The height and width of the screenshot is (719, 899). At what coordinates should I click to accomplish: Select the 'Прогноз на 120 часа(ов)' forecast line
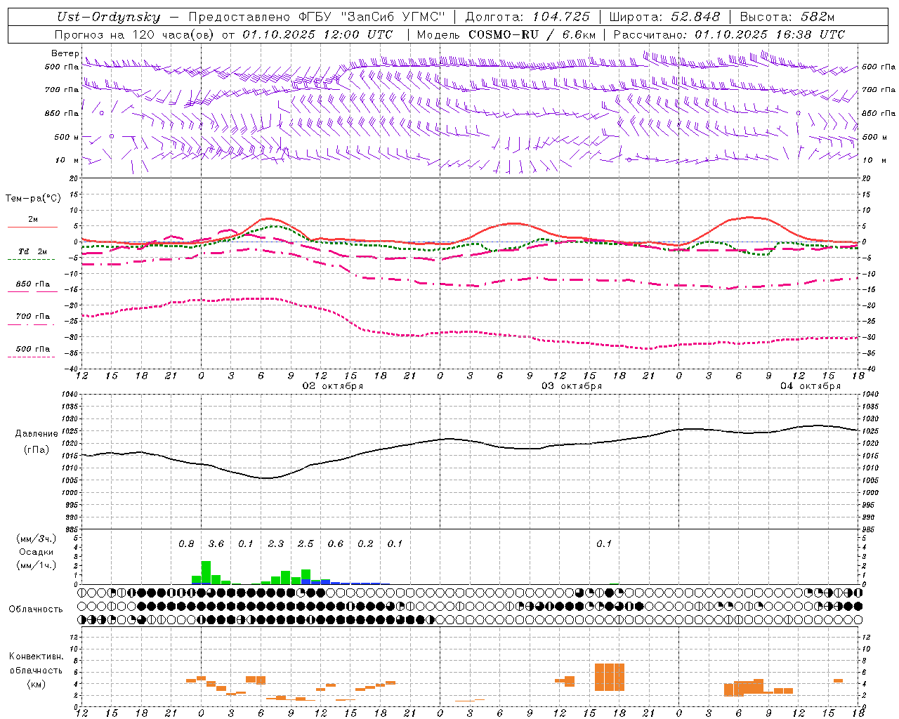[x=223, y=34]
